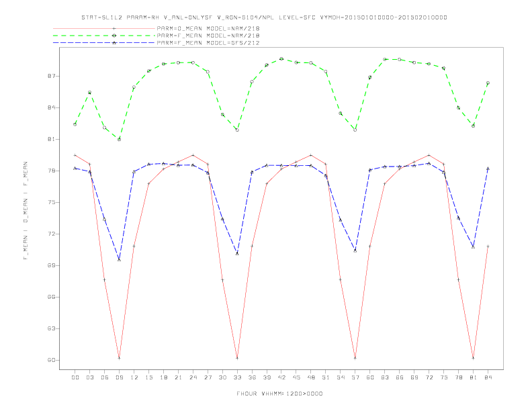Screen dimensions: 532x411
Task: Click x-axis tick label 30
Action: pos(222,377)
